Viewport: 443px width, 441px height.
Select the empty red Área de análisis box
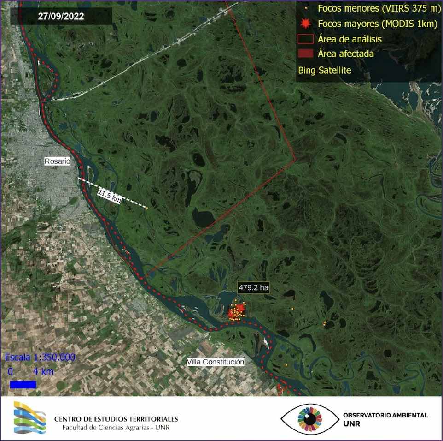[305, 39]
